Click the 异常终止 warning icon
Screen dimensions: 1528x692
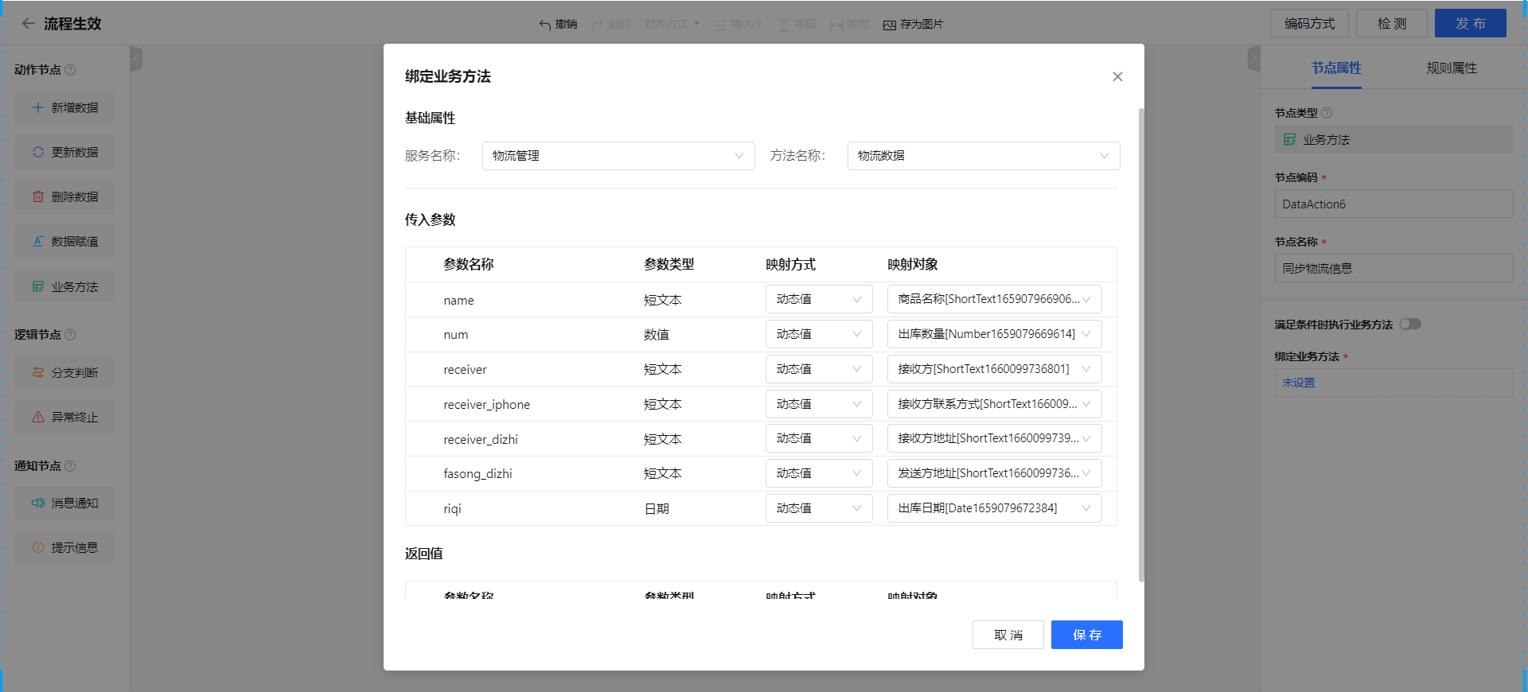point(37,417)
